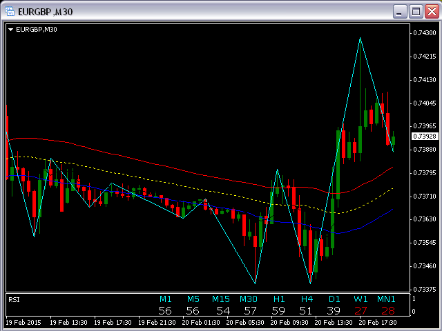442x331 pixels.
Task: Click the red RSI value 28 under MN1
Action: [388, 311]
